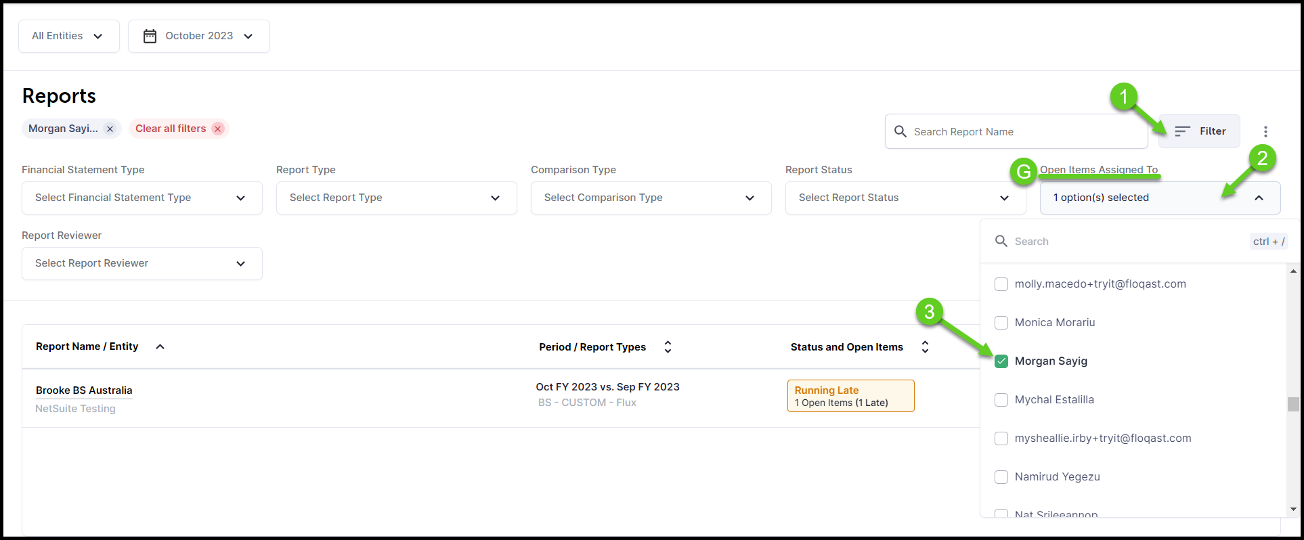Check the Monica Morariu checkbox

tap(1001, 323)
